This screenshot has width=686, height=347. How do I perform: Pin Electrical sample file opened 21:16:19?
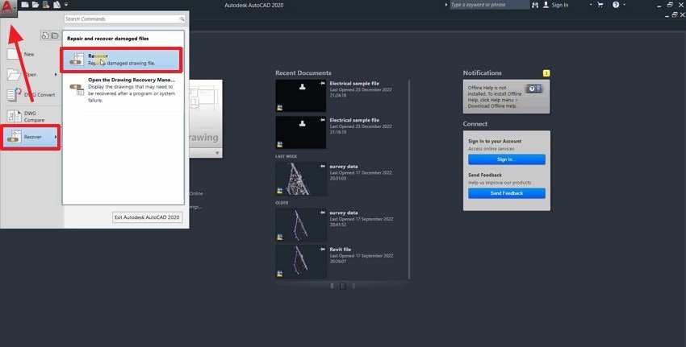(x=323, y=120)
